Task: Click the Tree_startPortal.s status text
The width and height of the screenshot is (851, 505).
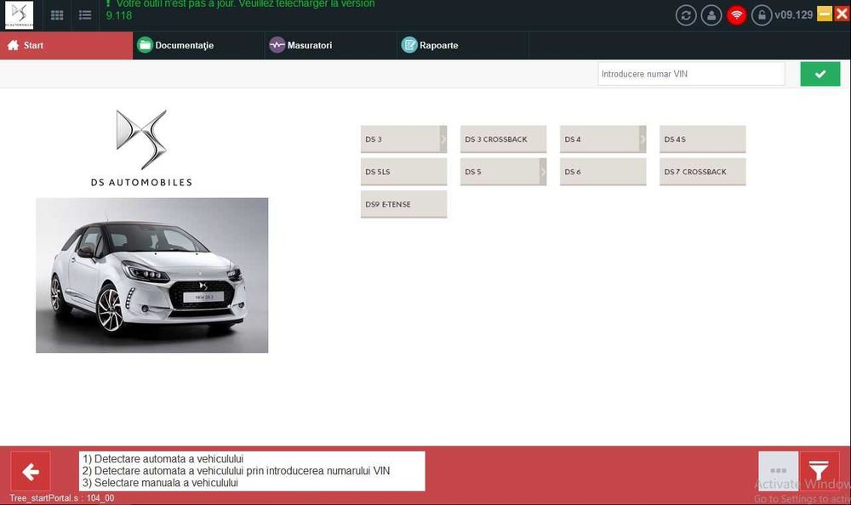Action: (62, 498)
